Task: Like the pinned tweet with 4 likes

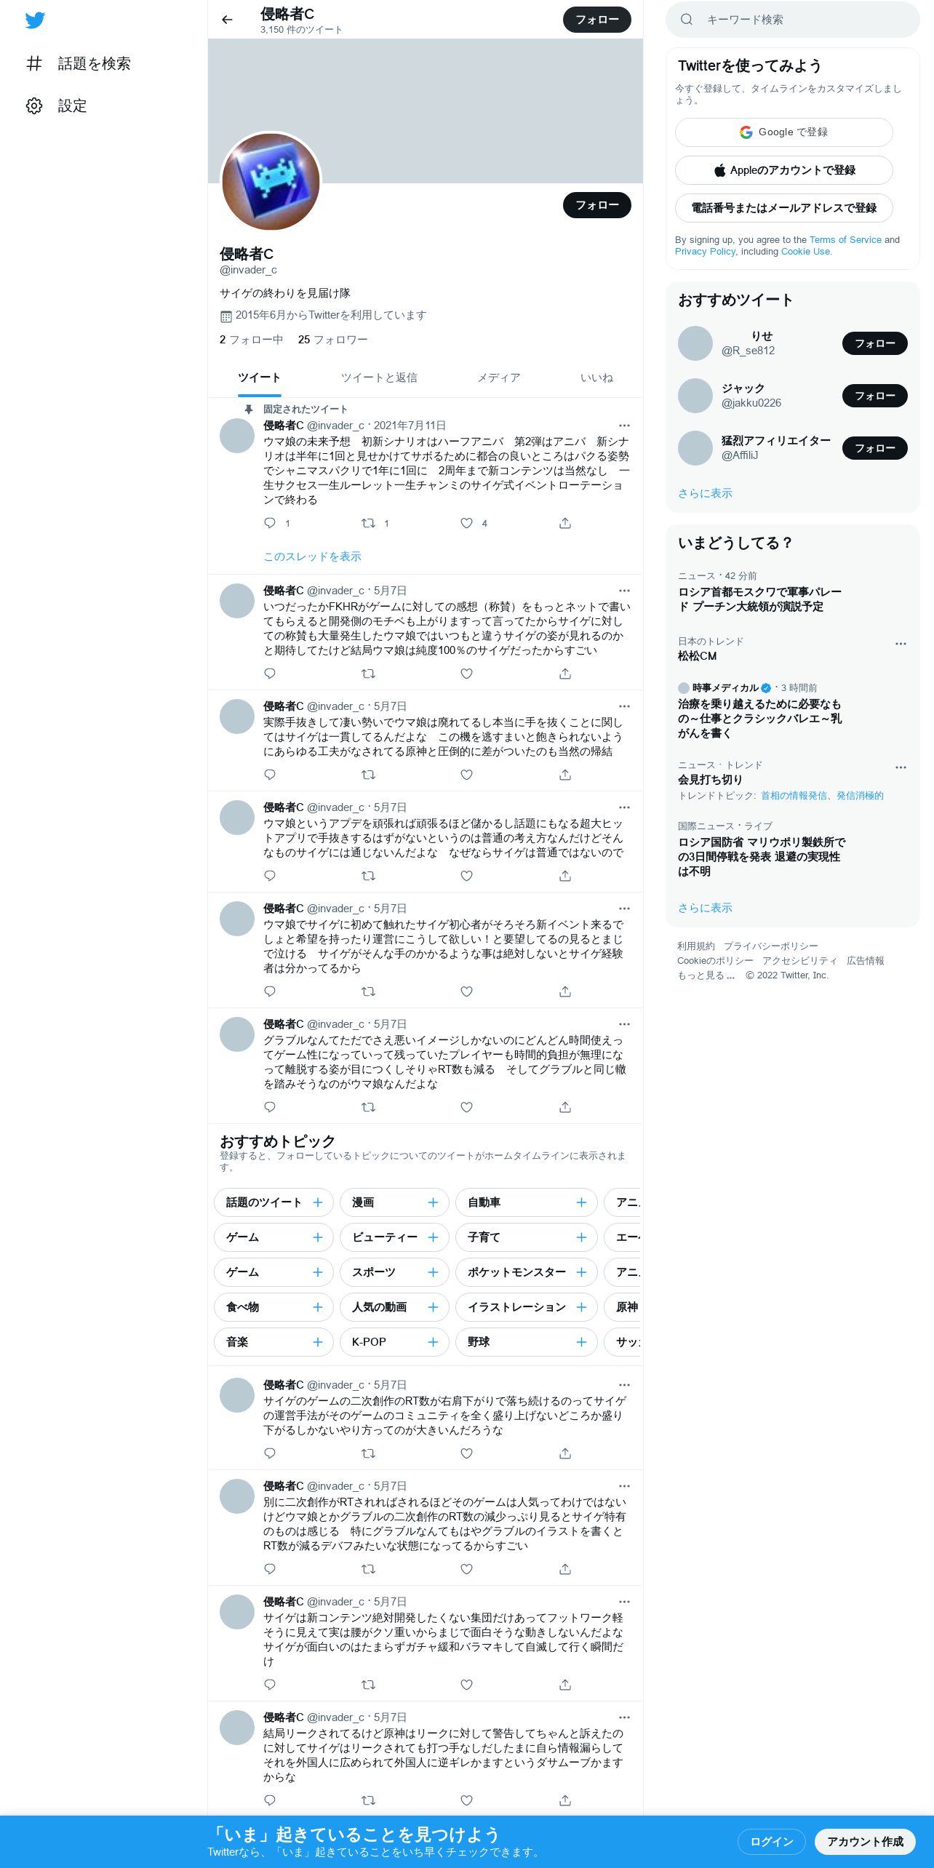Action: point(466,523)
